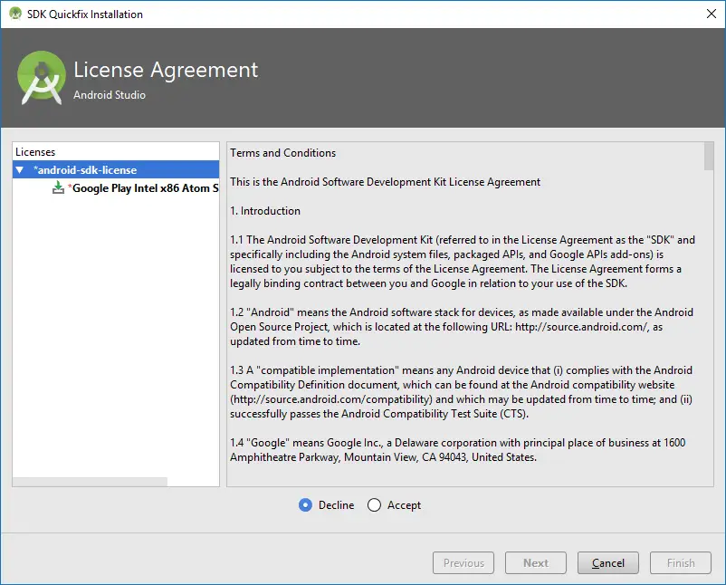Click the '1. Introduction' section heading

point(265,211)
